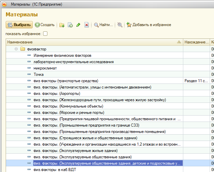214x172 pixels.
Task: Click the cancel search icon
Action: click(120, 25)
